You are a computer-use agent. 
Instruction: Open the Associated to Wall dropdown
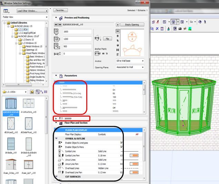pos(130,67)
